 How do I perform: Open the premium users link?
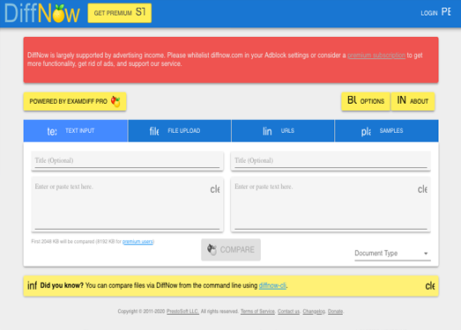click(x=138, y=242)
